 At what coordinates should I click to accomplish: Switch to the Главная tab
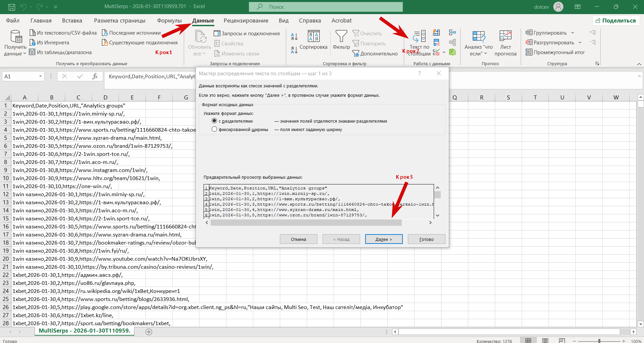(41, 20)
